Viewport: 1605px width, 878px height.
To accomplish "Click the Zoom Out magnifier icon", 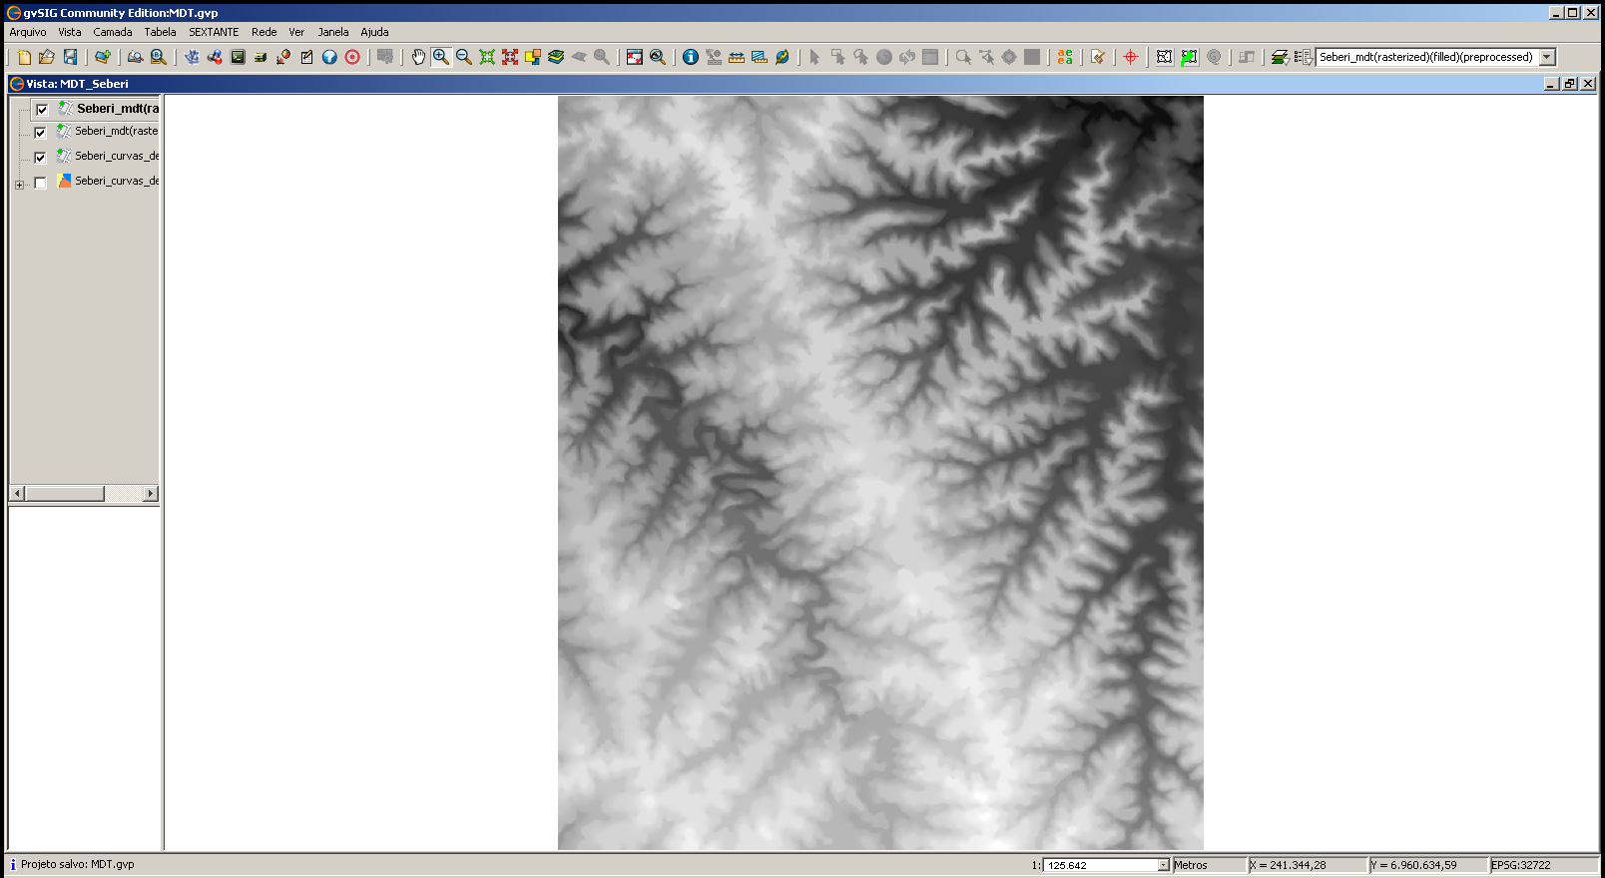I will tap(464, 57).
